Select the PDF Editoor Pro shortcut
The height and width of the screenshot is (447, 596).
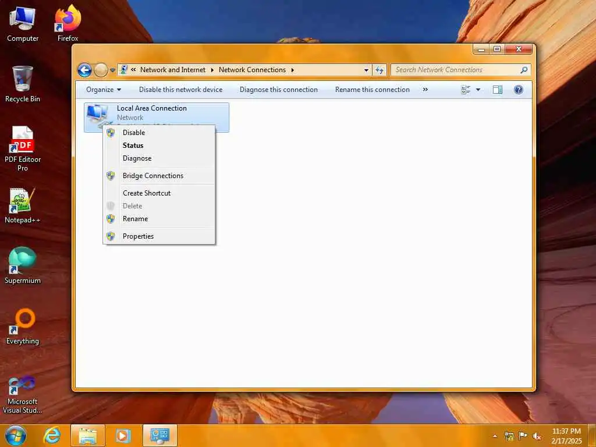point(23,149)
